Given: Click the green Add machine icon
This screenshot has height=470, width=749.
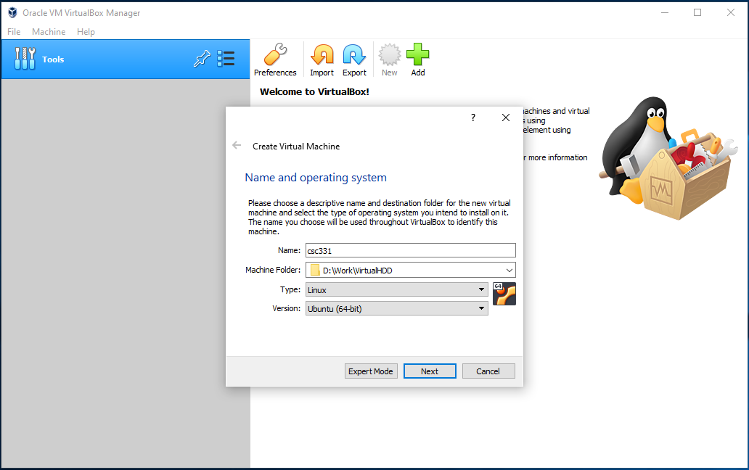Looking at the screenshot, I should 418,60.
